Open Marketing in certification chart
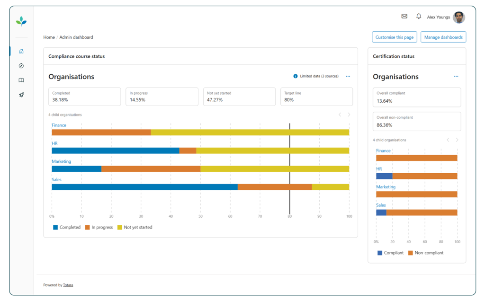485x301 pixels. 386,187
